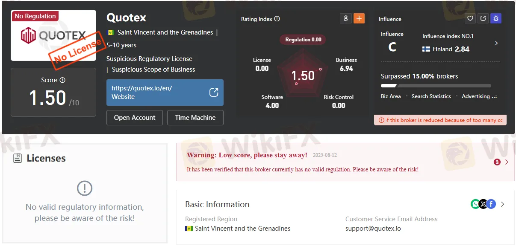The image size is (516, 246).
Task: Click the external link icon on Website button
Action: (214, 92)
